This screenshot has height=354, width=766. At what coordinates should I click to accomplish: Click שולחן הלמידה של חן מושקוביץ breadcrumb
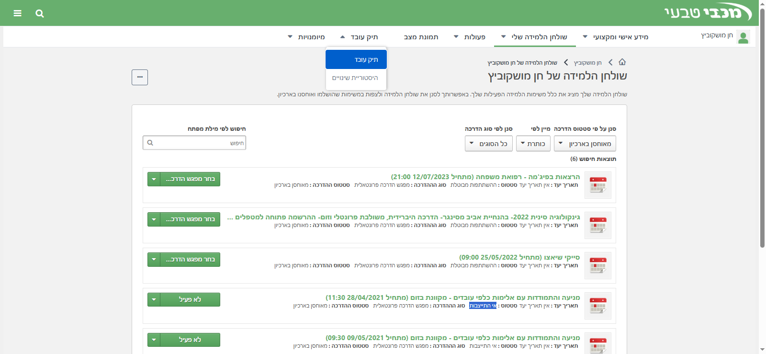[522, 63]
